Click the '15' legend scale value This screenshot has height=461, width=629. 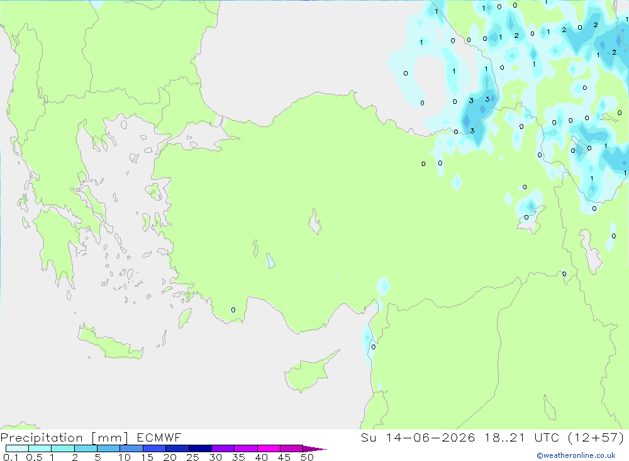(147, 457)
